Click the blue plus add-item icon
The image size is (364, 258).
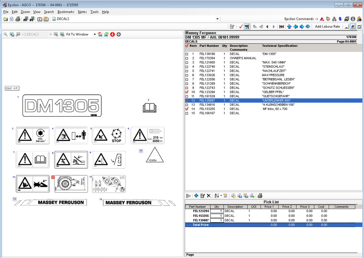pos(196,196)
